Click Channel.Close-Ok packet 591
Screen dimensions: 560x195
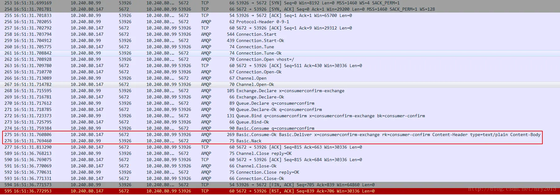(x=280, y=166)
